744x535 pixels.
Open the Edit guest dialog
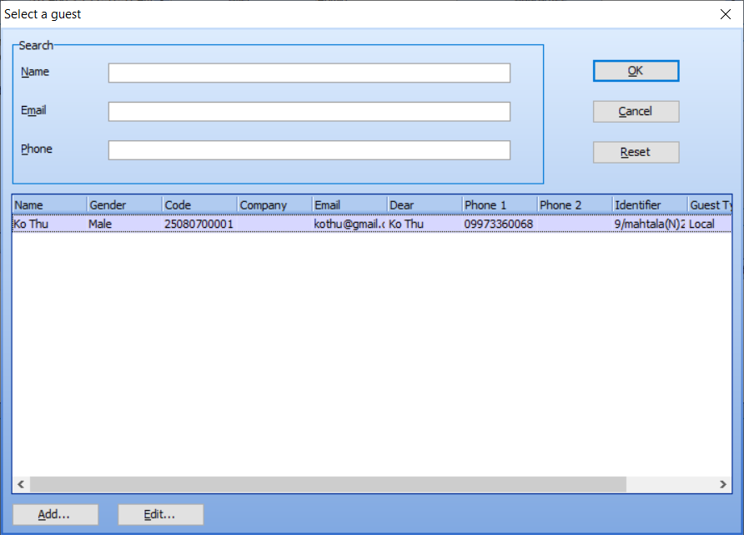pyautogui.click(x=160, y=514)
